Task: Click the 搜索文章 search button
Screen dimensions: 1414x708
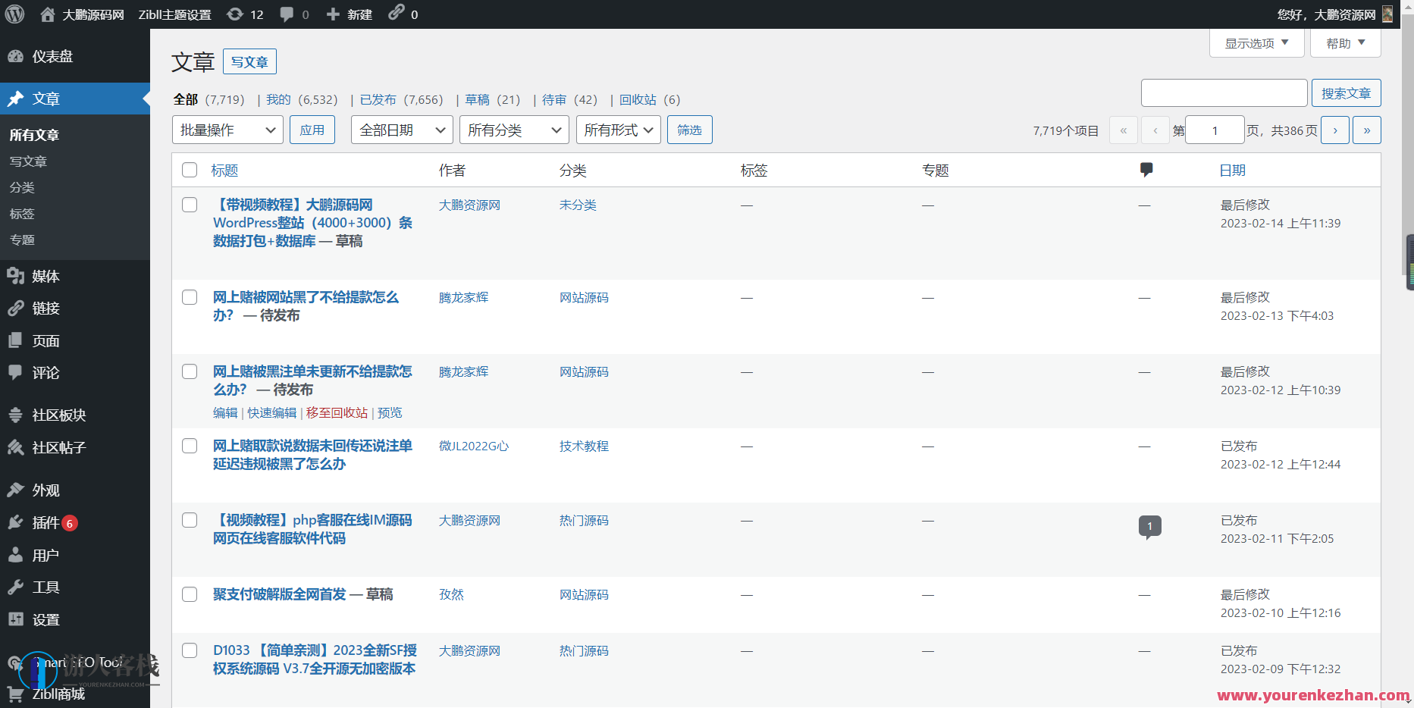Action: [1346, 92]
